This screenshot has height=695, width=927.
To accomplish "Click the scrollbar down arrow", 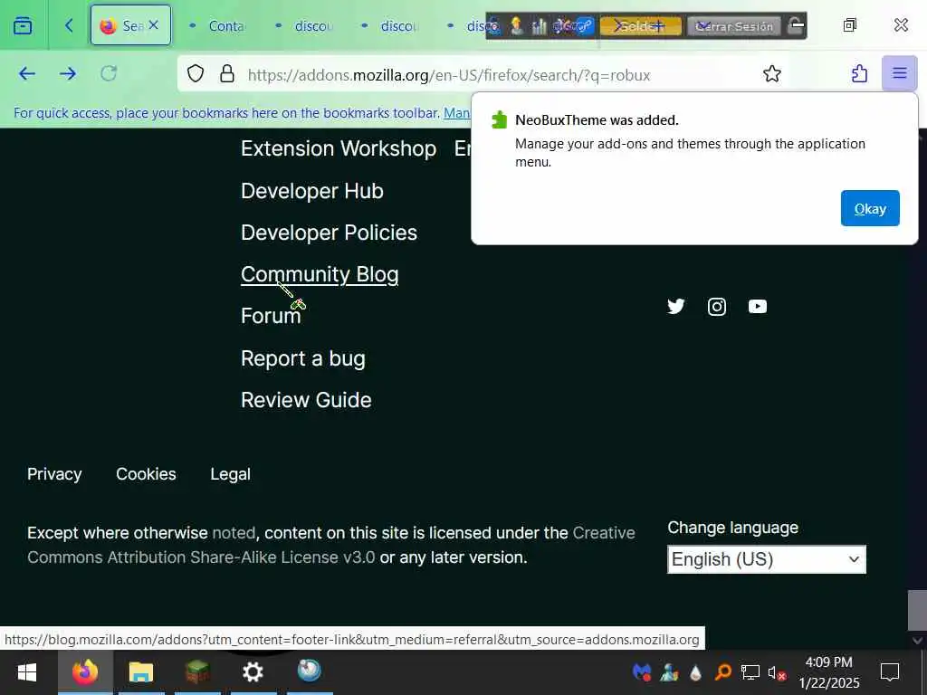I will (917, 640).
